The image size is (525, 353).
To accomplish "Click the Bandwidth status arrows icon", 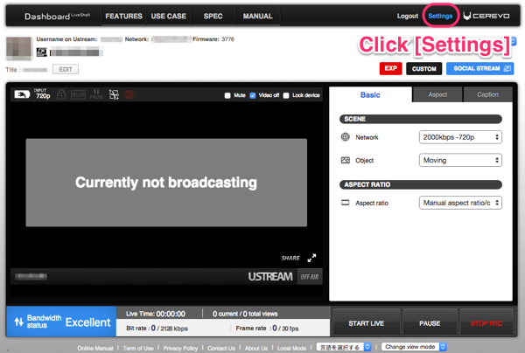I will [x=18, y=322].
